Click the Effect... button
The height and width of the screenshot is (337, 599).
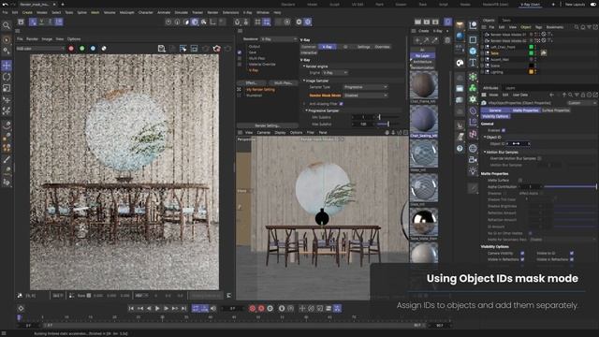pos(252,82)
